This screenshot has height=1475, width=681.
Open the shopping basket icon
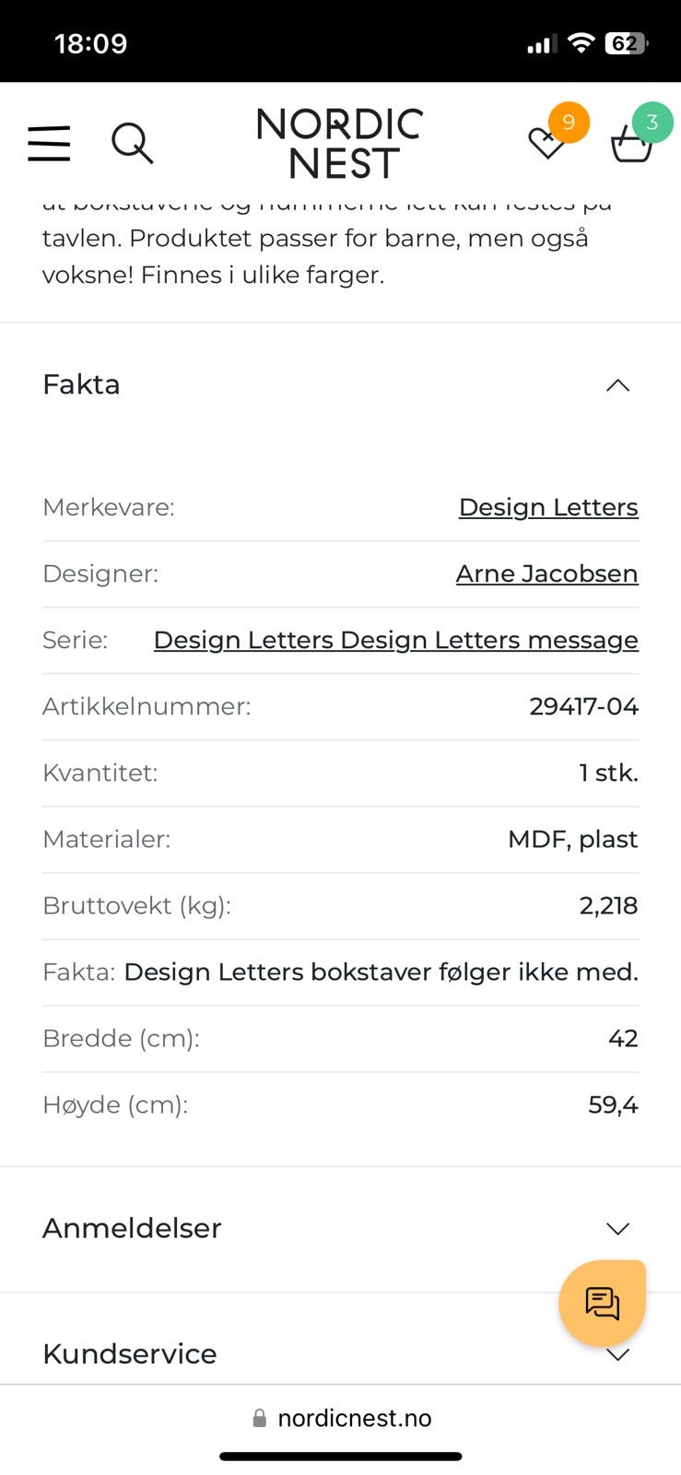click(631, 146)
